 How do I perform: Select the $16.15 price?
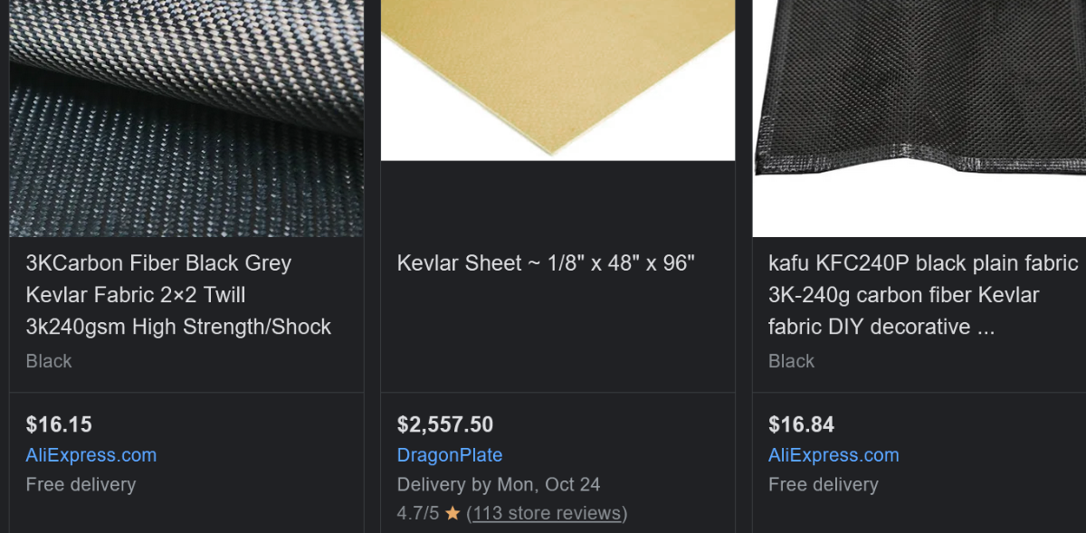click(59, 424)
